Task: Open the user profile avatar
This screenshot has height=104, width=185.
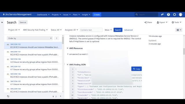Action: click(180, 14)
